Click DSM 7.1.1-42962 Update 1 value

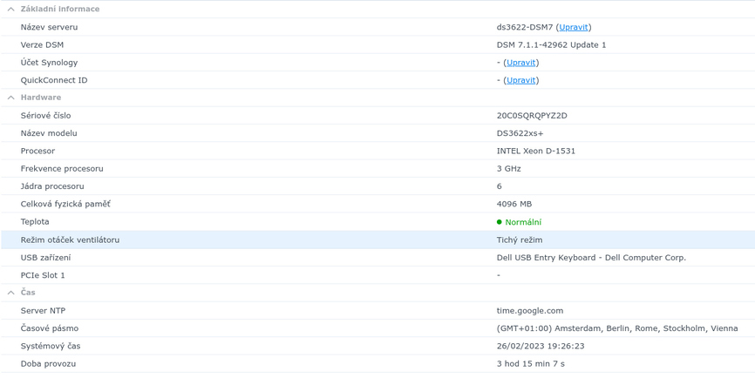coord(551,45)
